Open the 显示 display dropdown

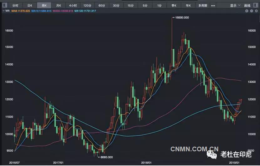click(235, 6)
